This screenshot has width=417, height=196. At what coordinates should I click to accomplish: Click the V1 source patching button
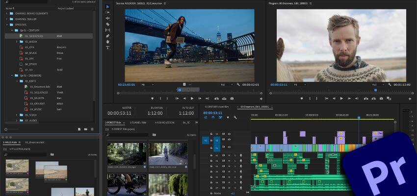[206, 140]
